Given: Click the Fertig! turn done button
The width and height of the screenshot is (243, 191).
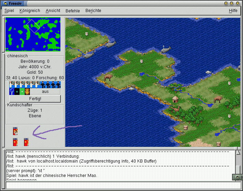Looking at the screenshot, I should pos(35,99).
